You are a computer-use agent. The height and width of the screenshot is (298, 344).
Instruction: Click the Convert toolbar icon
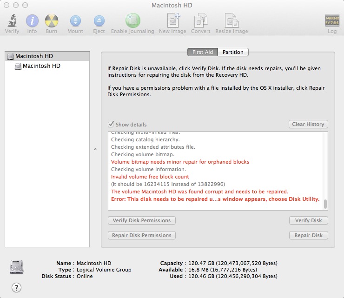[x=201, y=20]
